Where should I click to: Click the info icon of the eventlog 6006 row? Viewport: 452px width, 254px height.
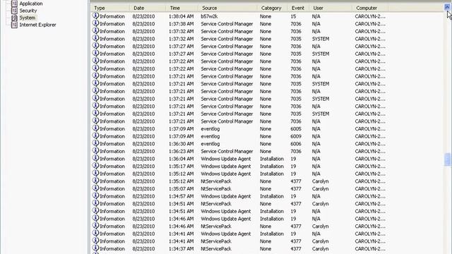coord(95,143)
